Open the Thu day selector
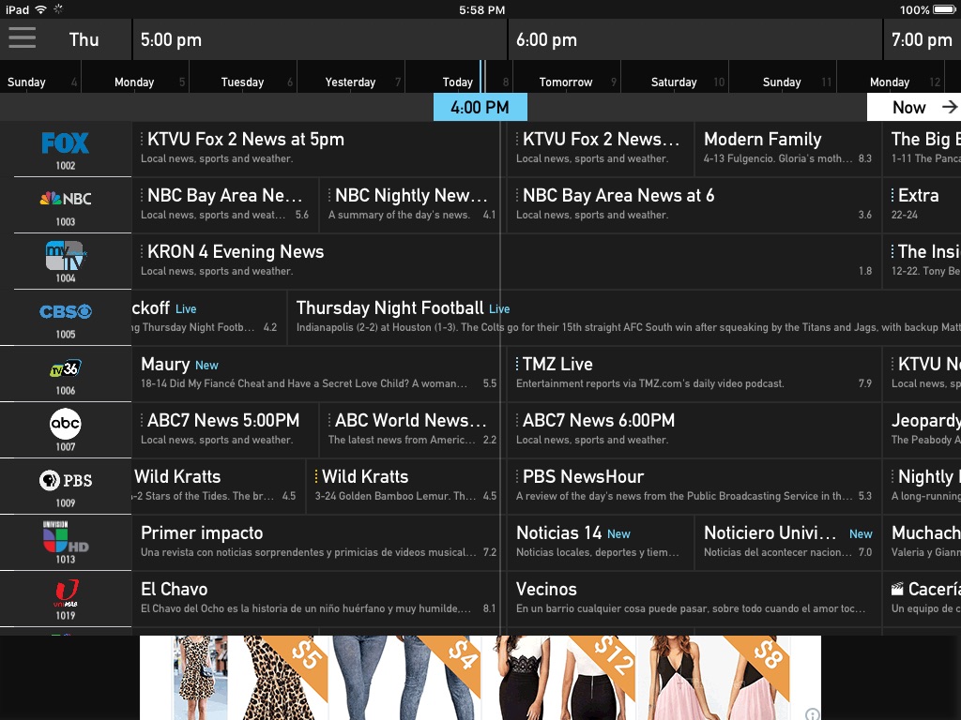The image size is (961, 720). coord(84,39)
